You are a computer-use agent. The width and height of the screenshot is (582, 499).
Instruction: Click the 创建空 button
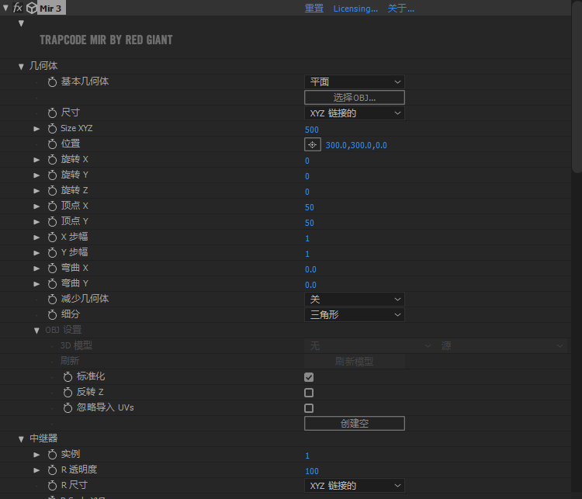[355, 423]
